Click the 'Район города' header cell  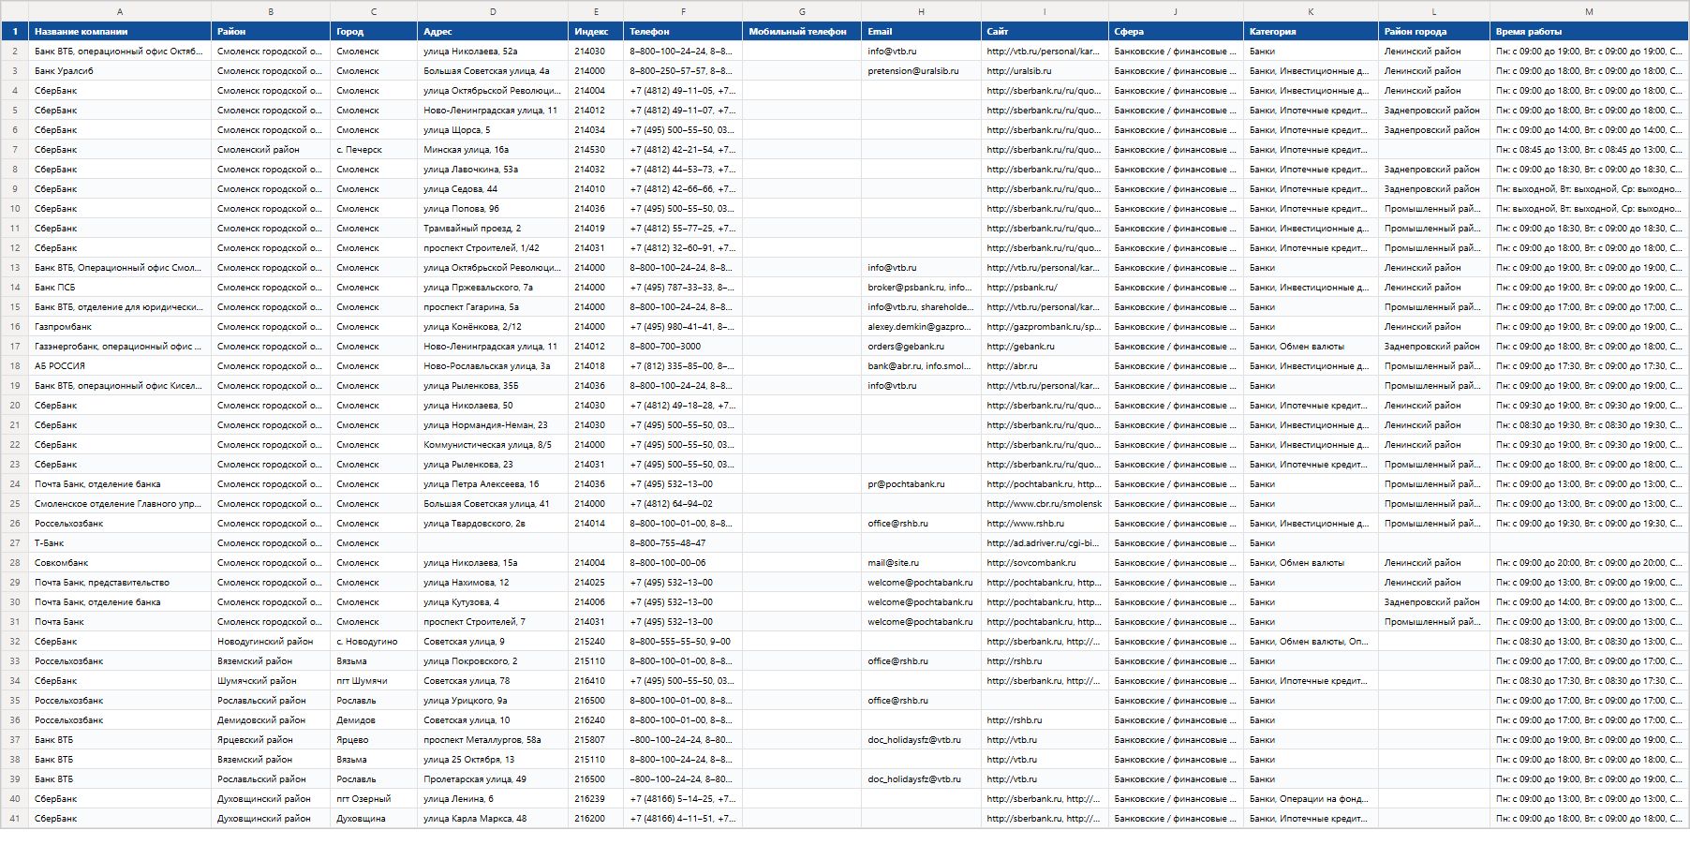coord(1434,32)
